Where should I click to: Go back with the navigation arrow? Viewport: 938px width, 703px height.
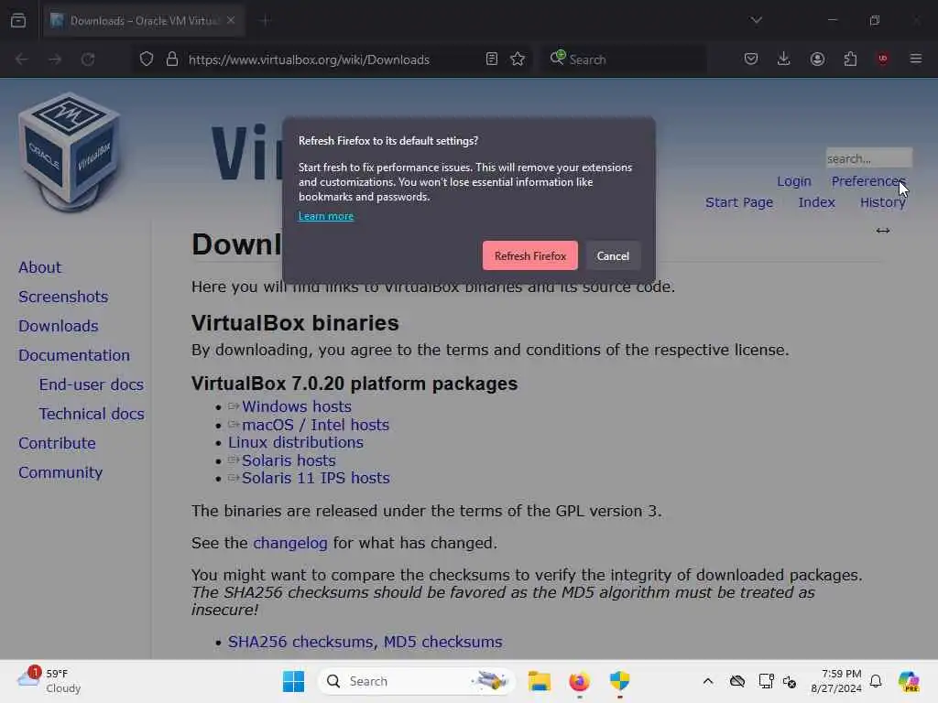click(22, 59)
